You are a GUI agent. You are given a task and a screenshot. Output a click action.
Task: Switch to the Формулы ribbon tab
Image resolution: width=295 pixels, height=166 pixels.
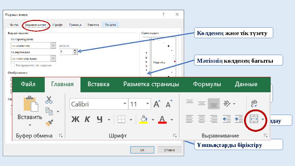(x=207, y=84)
